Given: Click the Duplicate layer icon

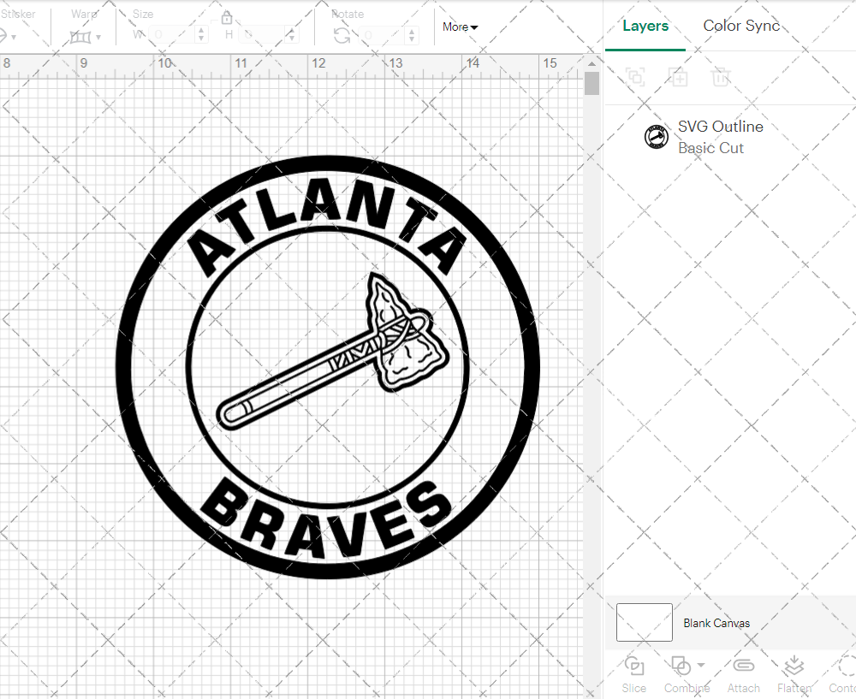Looking at the screenshot, I should click(679, 77).
